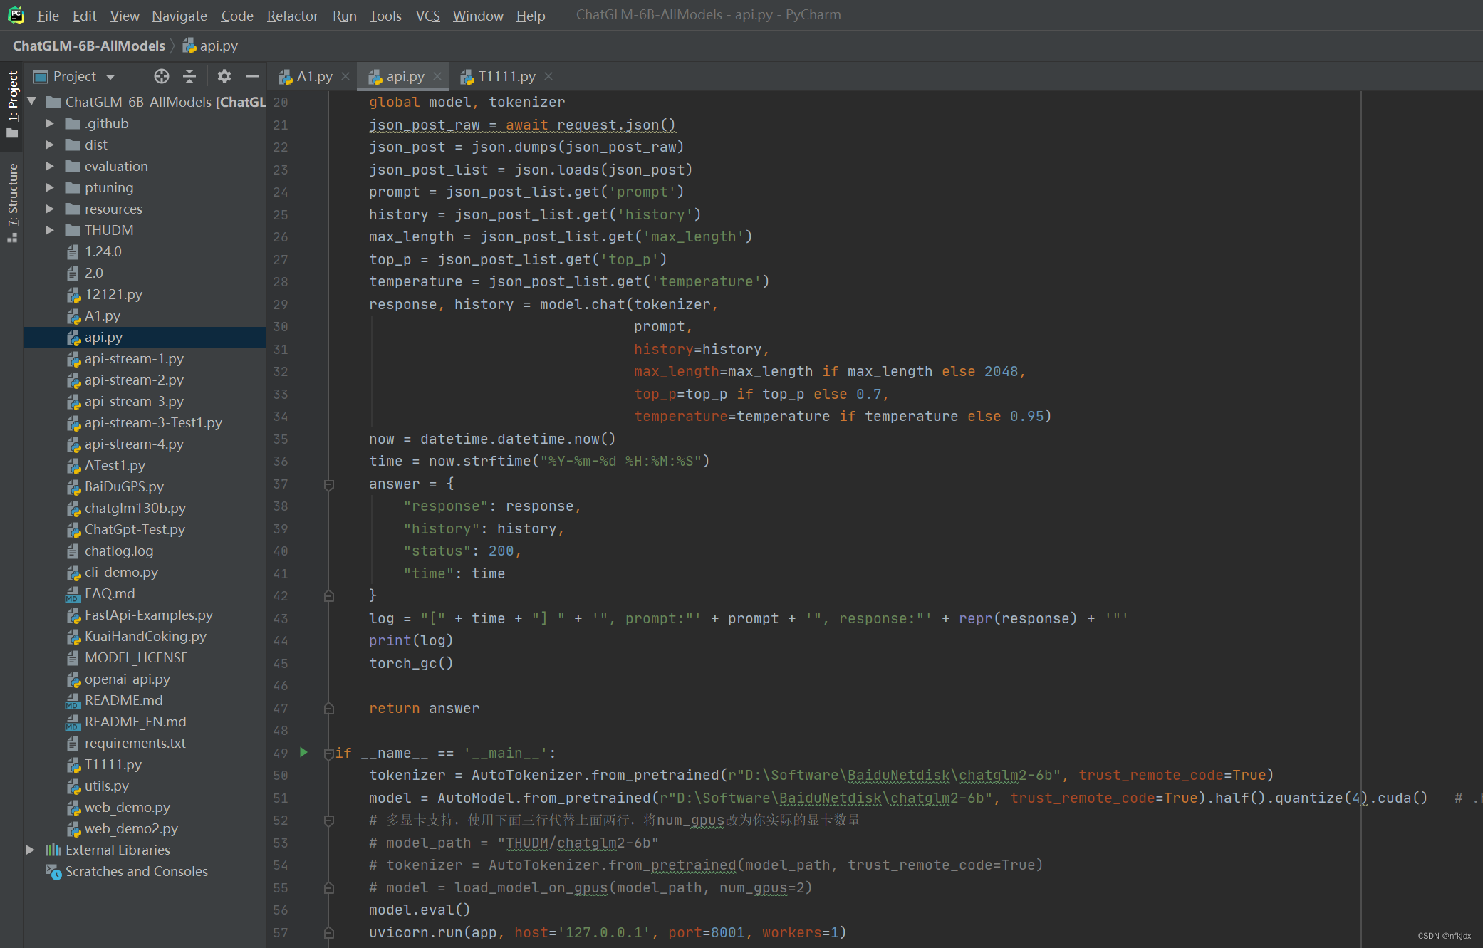Hide the Project panel with minus icon
This screenshot has width=1483, height=948.
pos(251,76)
